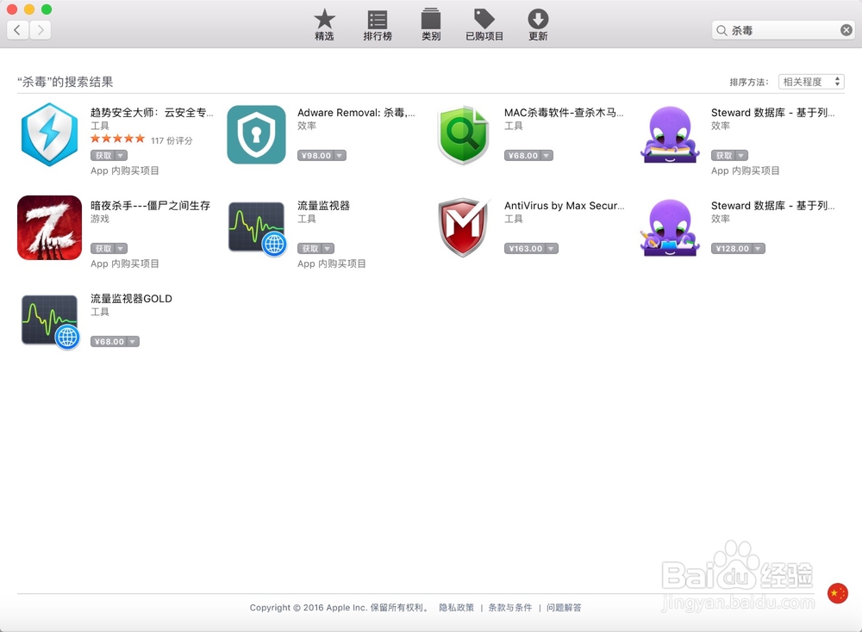View 117 份评分 ratings for 趋势安全大师
This screenshot has height=632, width=862.
[x=172, y=140]
